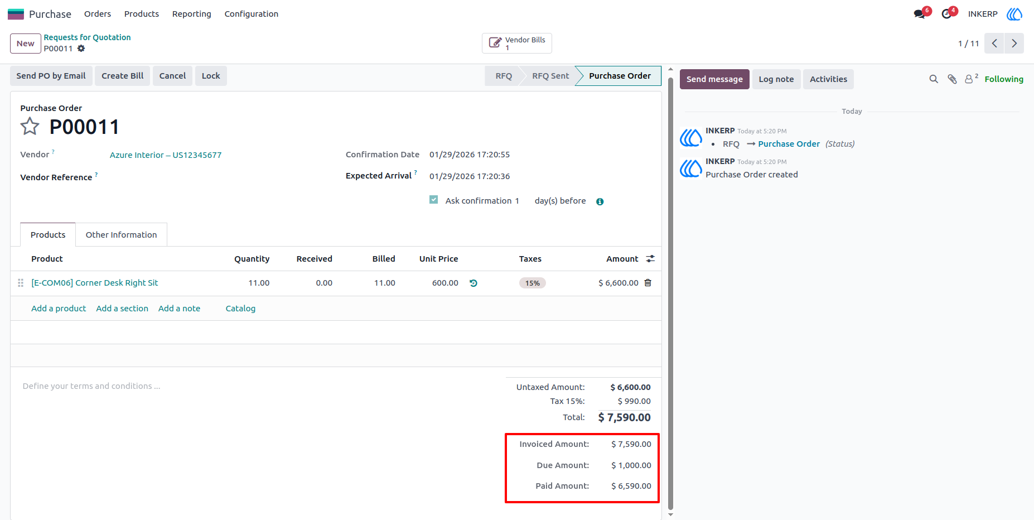Open the Purchase app home icon

tap(16, 14)
